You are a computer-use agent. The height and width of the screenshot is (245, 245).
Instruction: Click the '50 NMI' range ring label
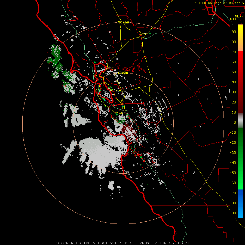tap(123, 73)
